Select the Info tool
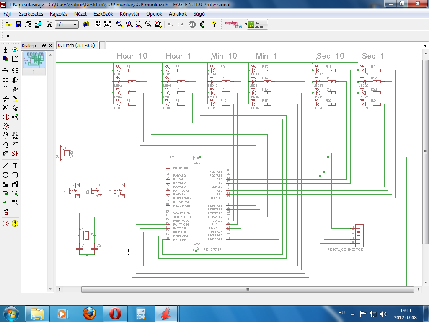The width and height of the screenshot is (429, 322). (5, 50)
